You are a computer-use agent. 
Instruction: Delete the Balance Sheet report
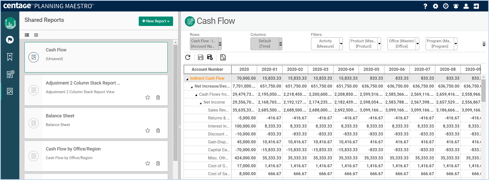click(x=158, y=131)
